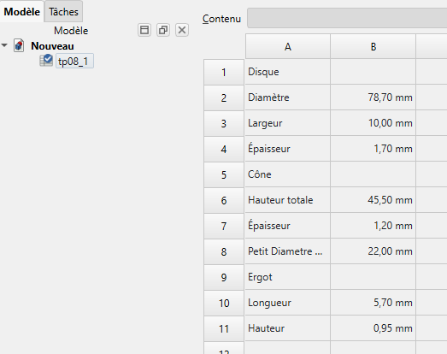447x354 pixels.
Task: Select the tp08_1 tree item
Action: click(x=73, y=62)
